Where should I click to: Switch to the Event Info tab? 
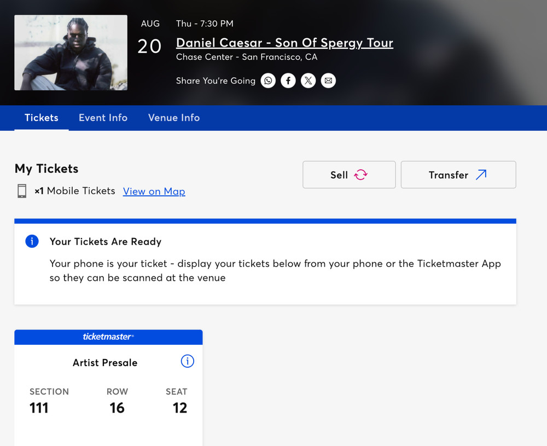[103, 118]
